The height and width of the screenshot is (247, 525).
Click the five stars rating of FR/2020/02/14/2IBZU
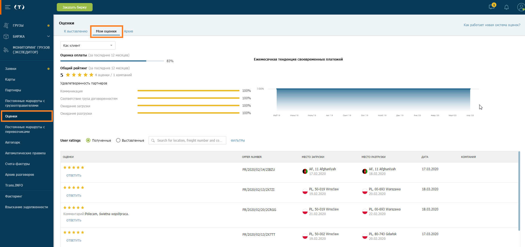74,168
